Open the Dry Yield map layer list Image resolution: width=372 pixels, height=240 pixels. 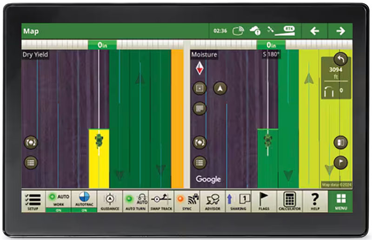click(x=31, y=162)
